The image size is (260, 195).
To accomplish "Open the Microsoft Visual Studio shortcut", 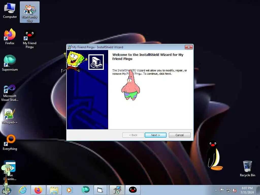I will [x=10, y=93].
